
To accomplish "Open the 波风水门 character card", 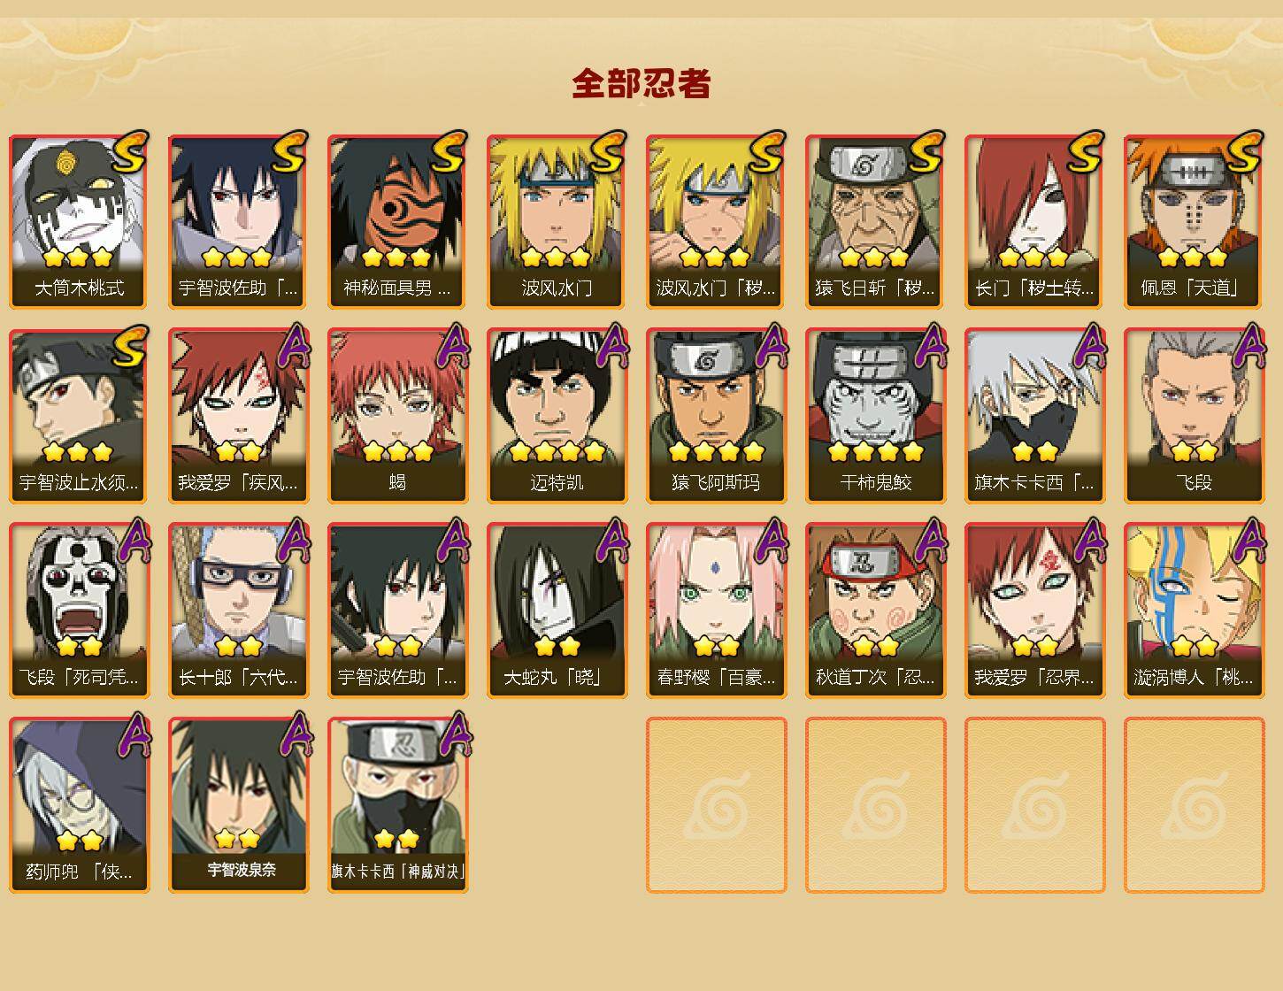I will click(x=557, y=221).
